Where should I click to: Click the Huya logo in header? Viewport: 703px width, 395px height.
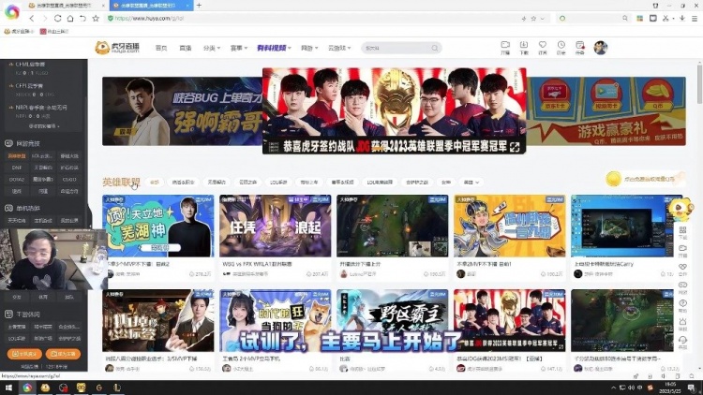click(117, 48)
